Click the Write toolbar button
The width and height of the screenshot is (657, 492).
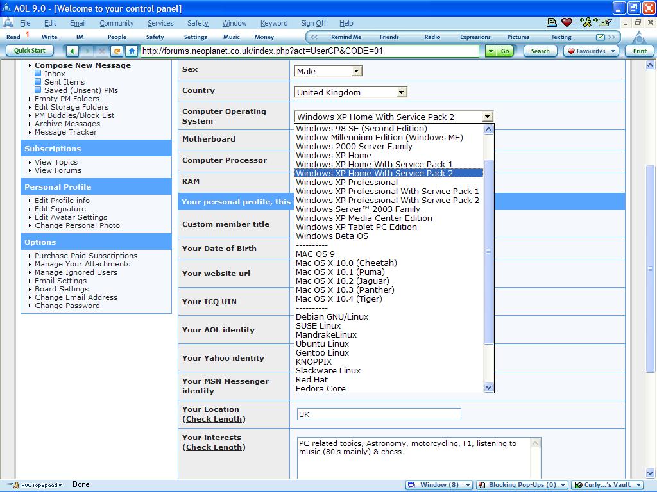tap(49, 37)
